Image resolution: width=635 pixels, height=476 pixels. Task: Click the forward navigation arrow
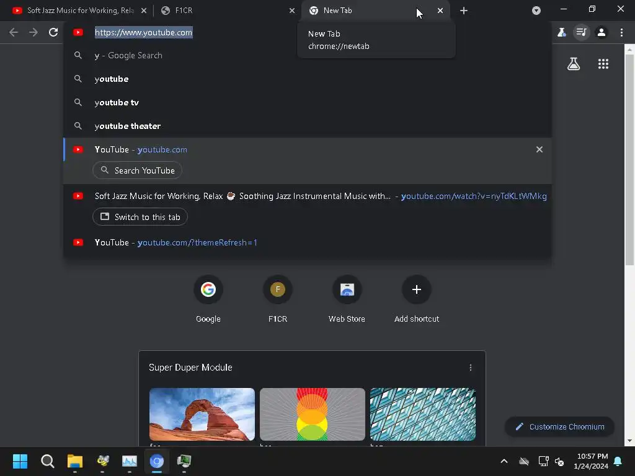coord(33,32)
